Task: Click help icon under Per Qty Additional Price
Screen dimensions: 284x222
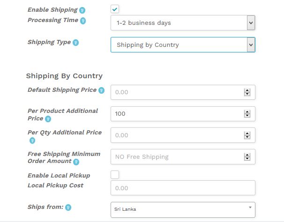Action: tap(32, 141)
